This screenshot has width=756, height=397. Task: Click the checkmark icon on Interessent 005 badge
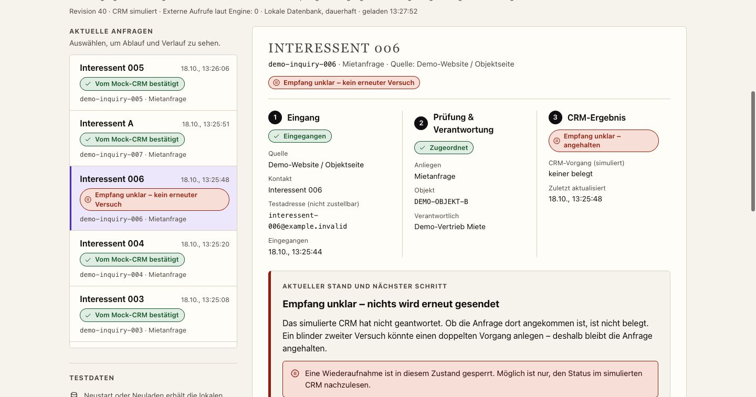tap(88, 84)
